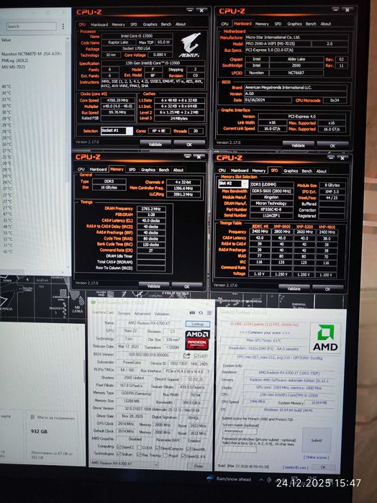Click Validate in the Memory CPU-Z window

tap(154, 286)
